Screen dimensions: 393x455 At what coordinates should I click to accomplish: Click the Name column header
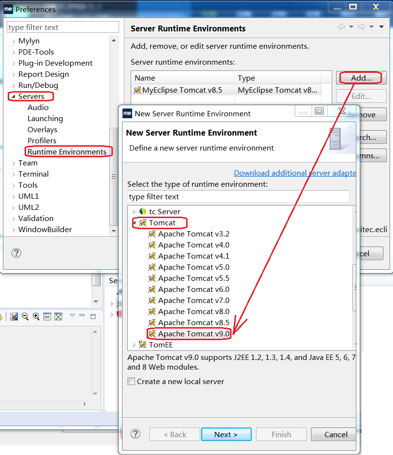pos(183,78)
